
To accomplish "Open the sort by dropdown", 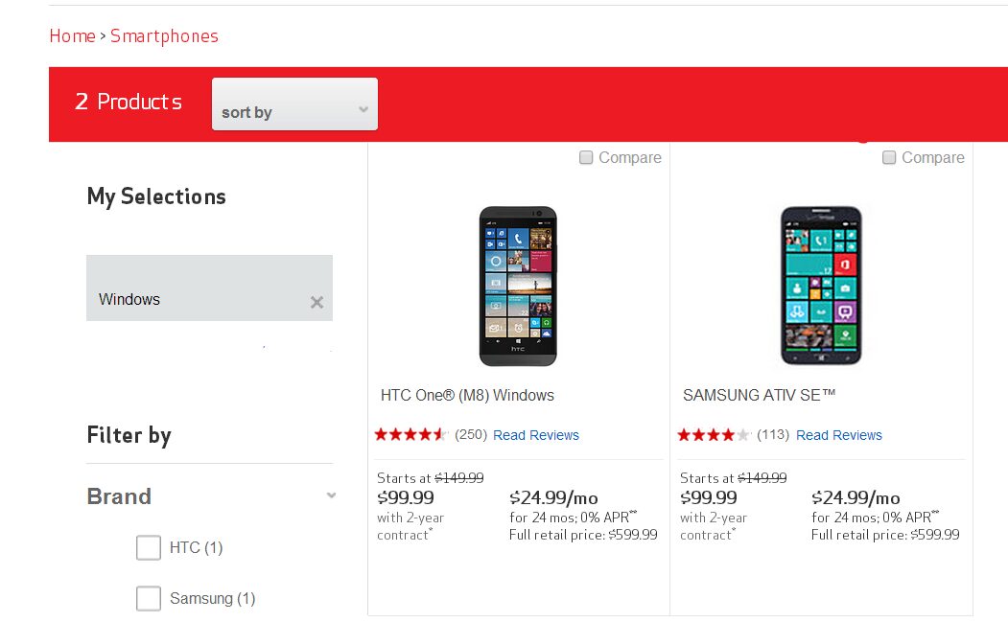I will coord(294,104).
